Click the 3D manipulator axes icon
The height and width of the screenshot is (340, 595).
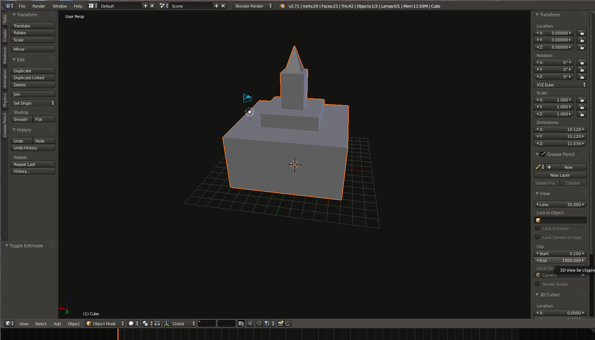[x=166, y=323]
